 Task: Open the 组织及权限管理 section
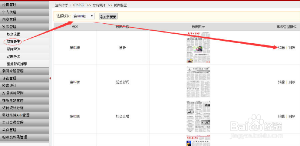24,137
